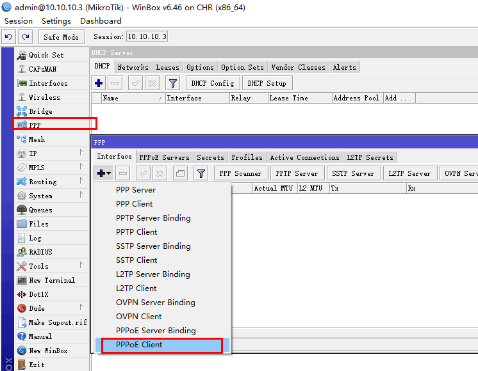Image resolution: width=478 pixels, height=371 pixels.
Task: Open Files section
Action: pyautogui.click(x=51, y=224)
